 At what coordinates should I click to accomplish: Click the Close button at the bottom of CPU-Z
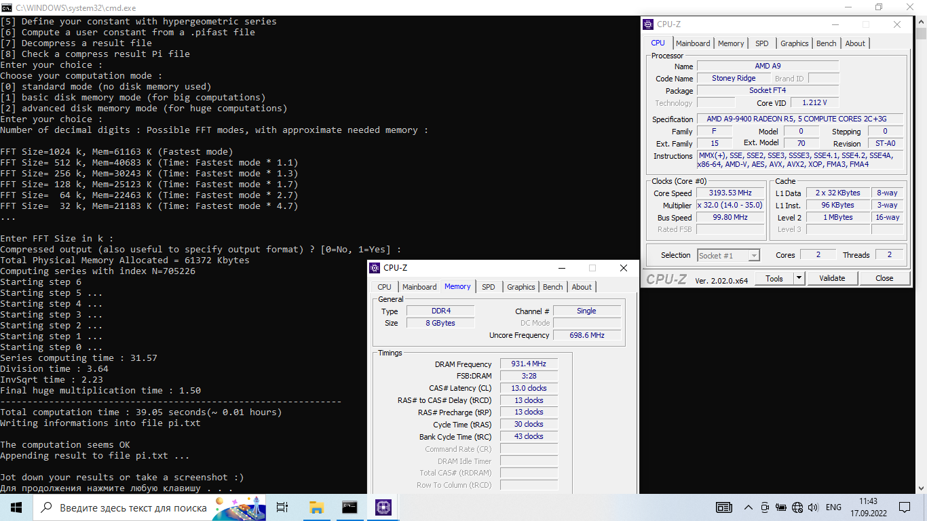coord(884,278)
